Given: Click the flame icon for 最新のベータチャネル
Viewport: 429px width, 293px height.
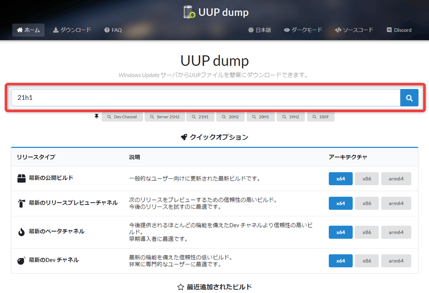Looking at the screenshot, I should click(x=21, y=232).
